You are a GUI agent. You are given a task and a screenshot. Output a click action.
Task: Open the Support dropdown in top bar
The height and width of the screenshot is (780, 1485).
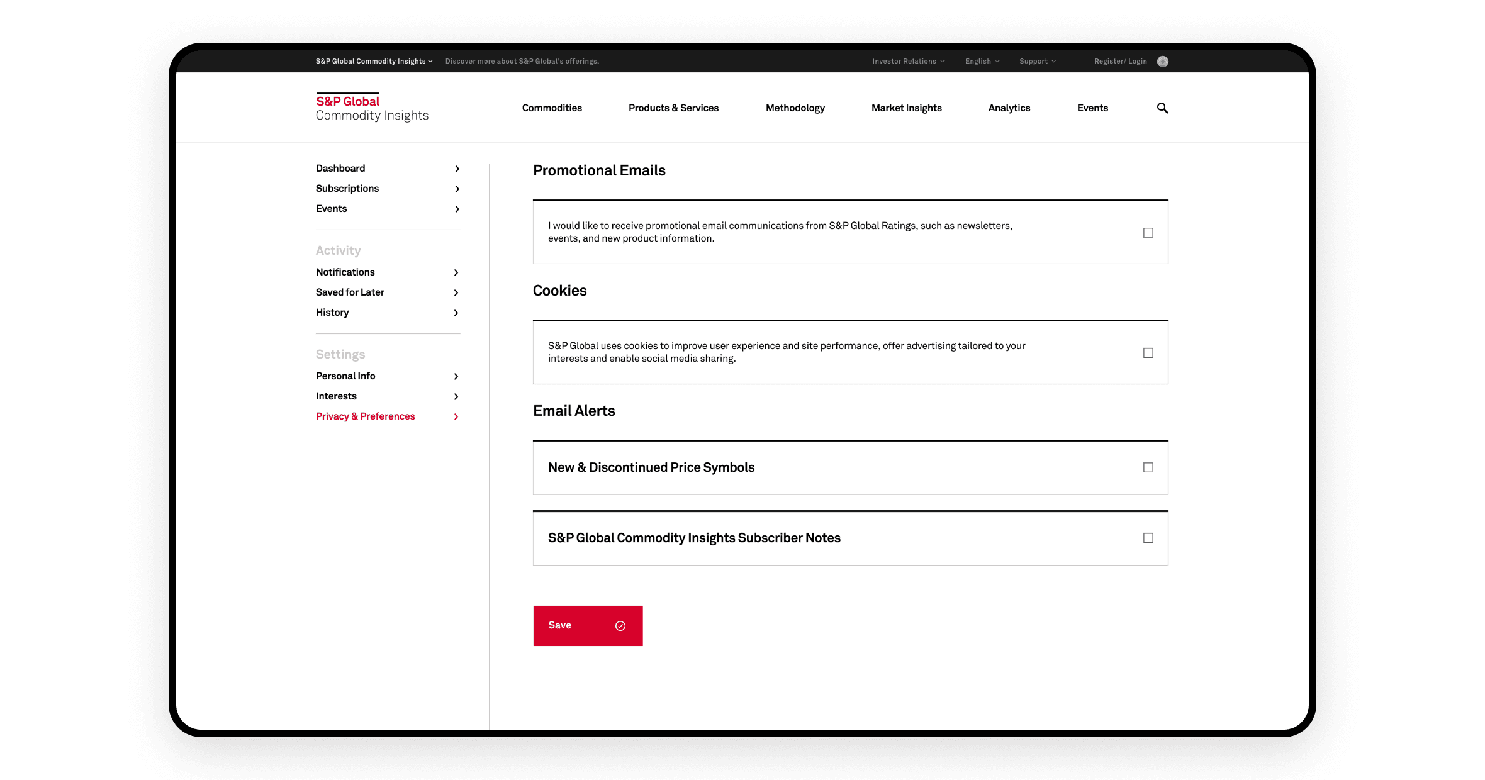(x=1037, y=61)
